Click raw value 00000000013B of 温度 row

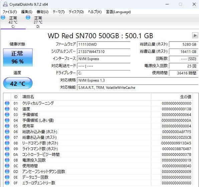click(176, 109)
